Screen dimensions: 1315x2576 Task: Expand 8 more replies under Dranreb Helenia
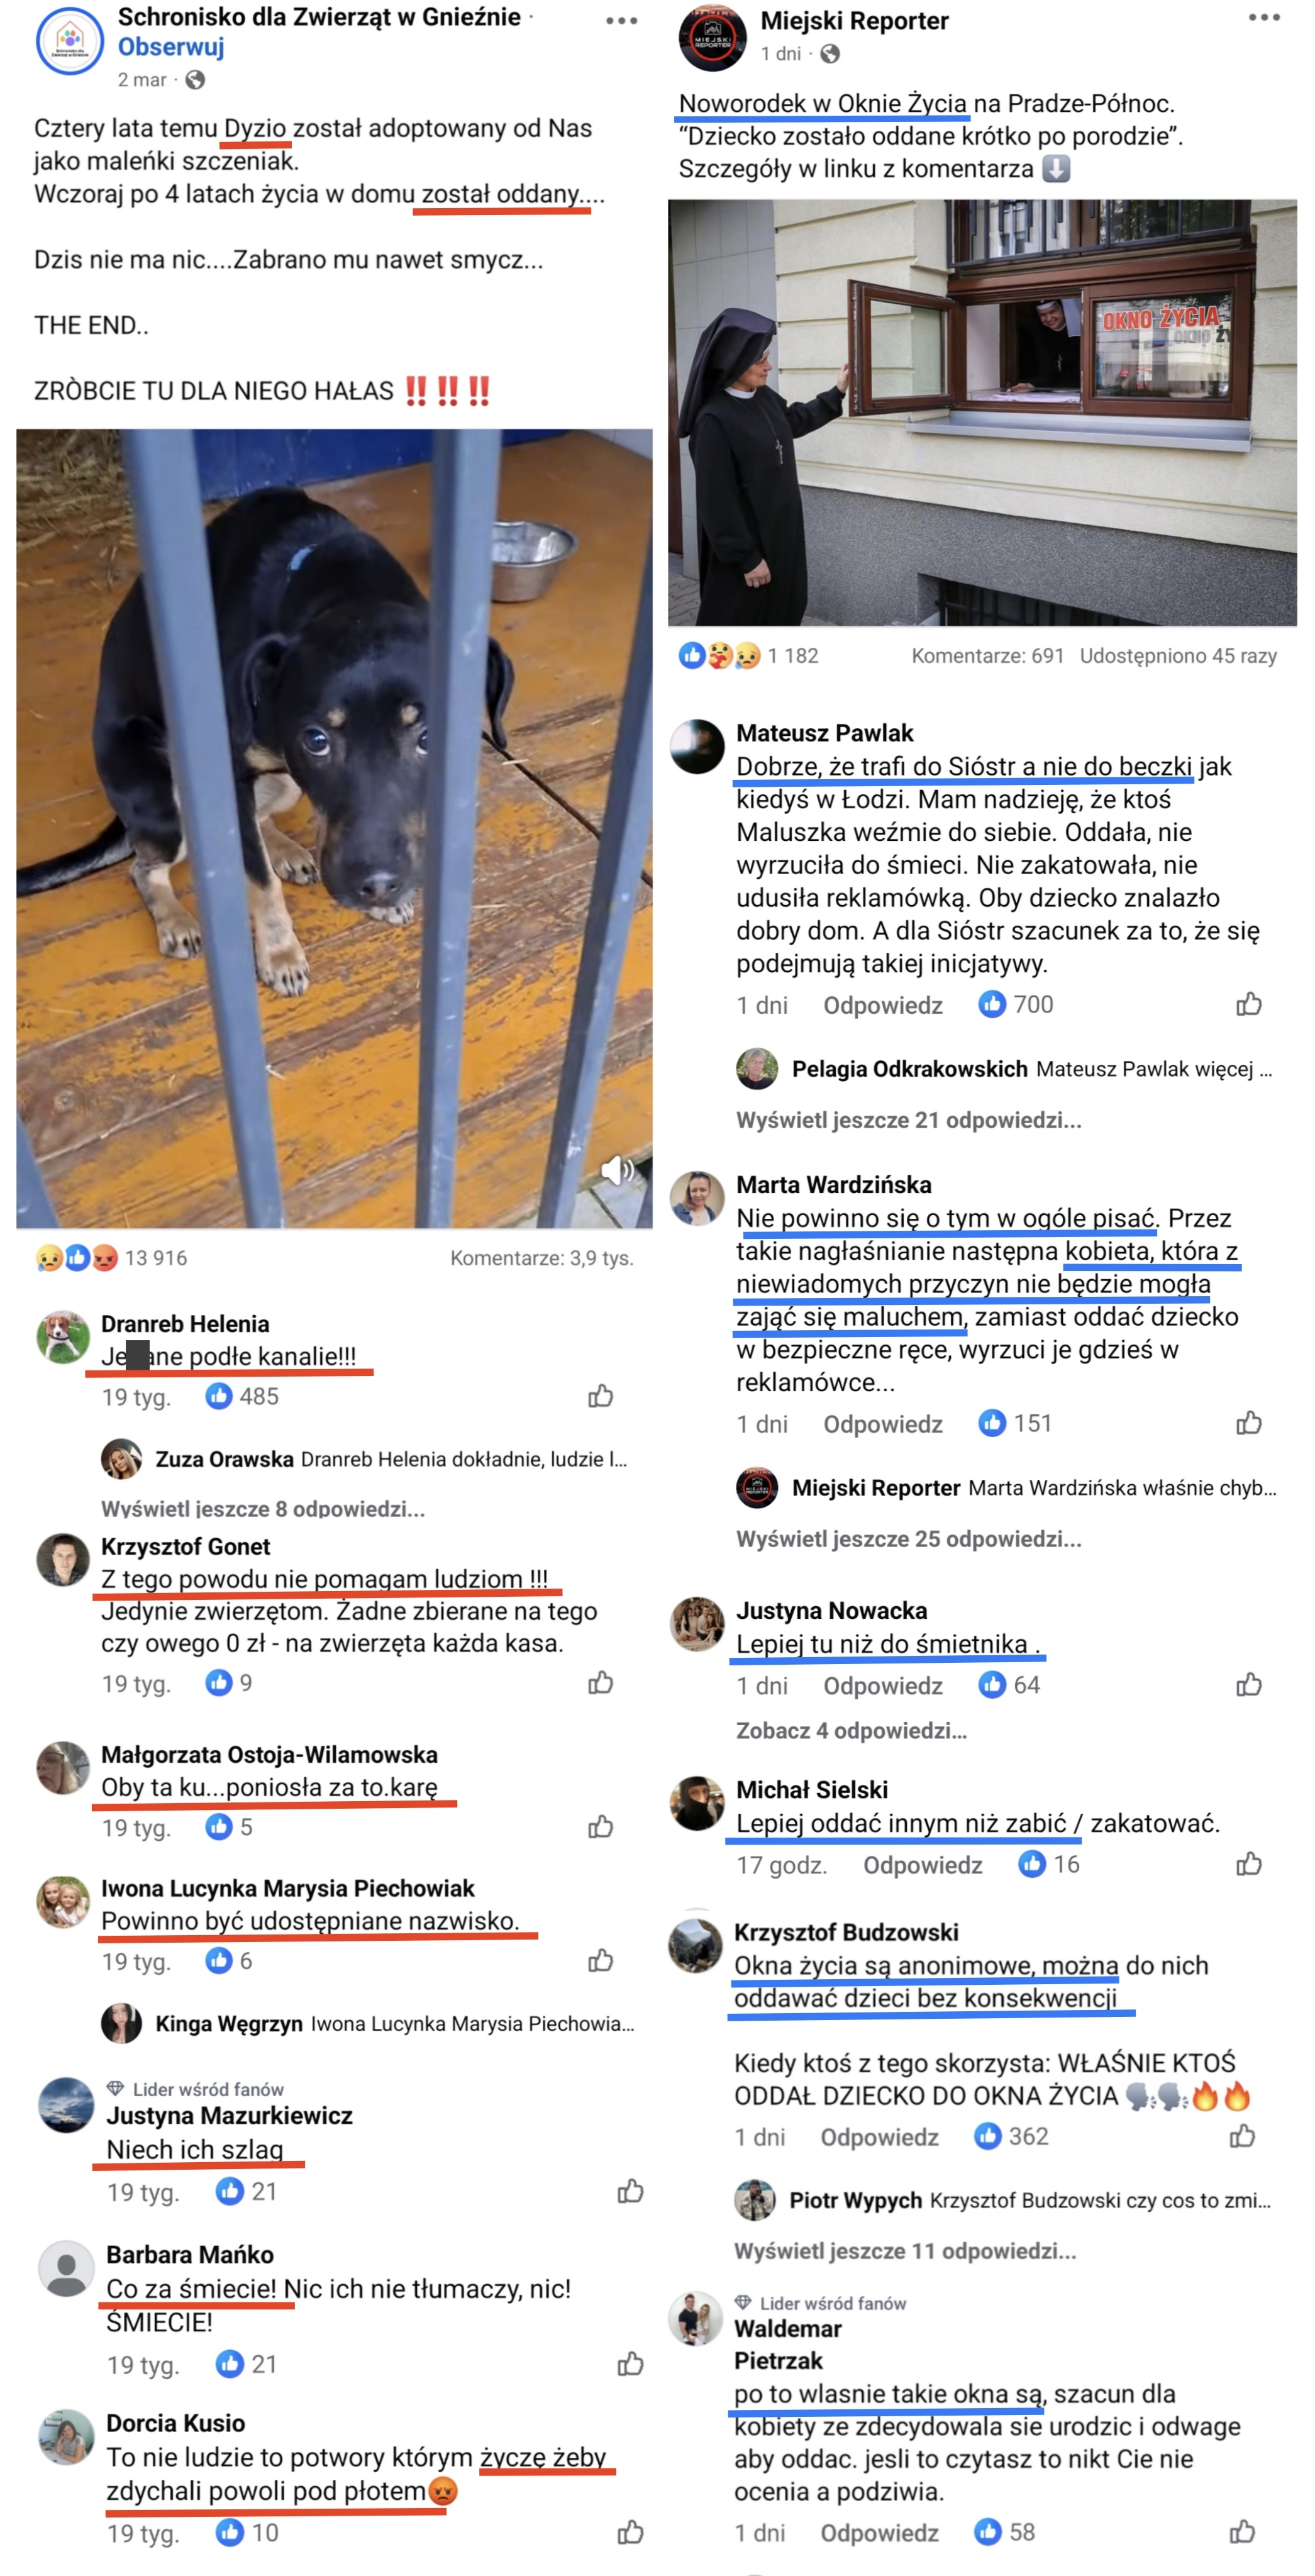pyautogui.click(x=263, y=1508)
